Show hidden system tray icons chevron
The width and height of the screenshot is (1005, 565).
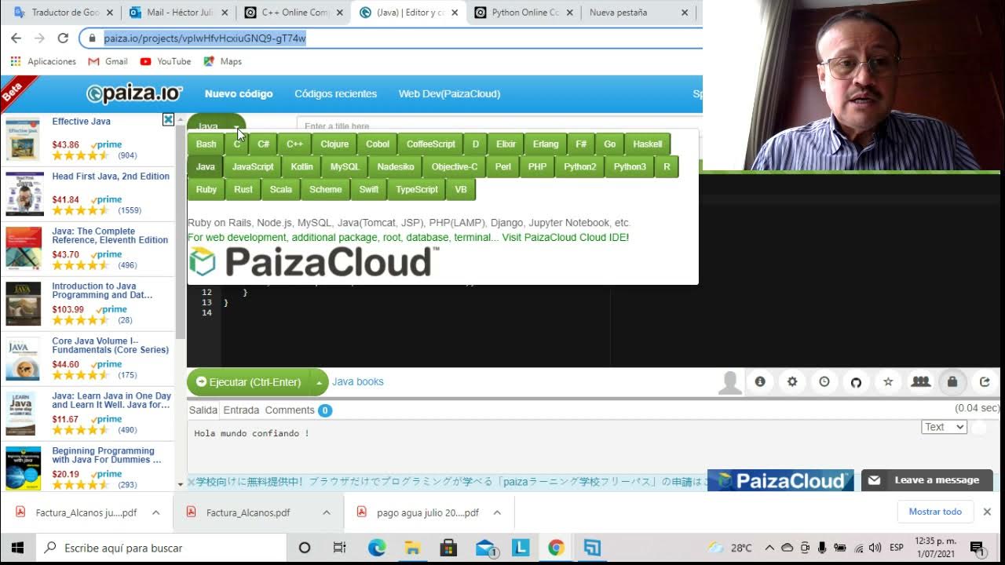[769, 548]
